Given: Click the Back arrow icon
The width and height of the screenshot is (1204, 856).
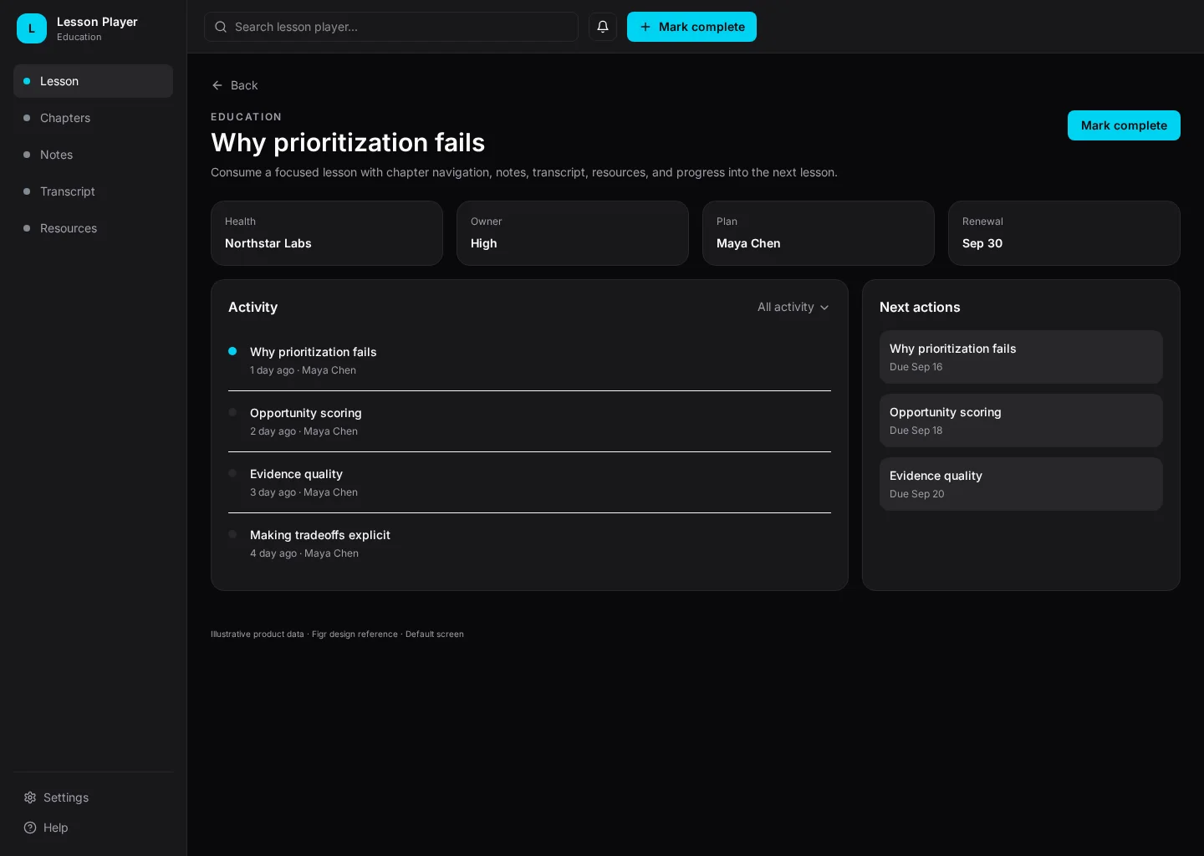Looking at the screenshot, I should [x=217, y=85].
